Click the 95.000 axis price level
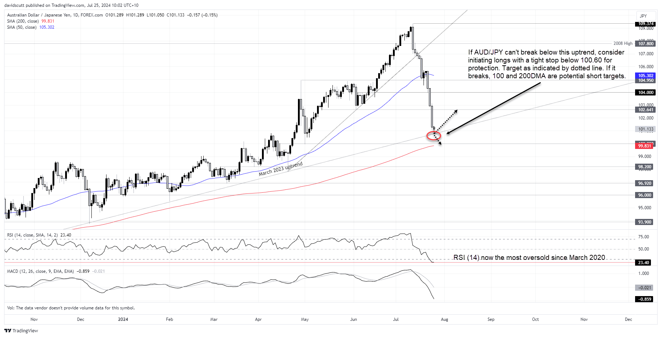The image size is (661, 337). click(x=644, y=208)
